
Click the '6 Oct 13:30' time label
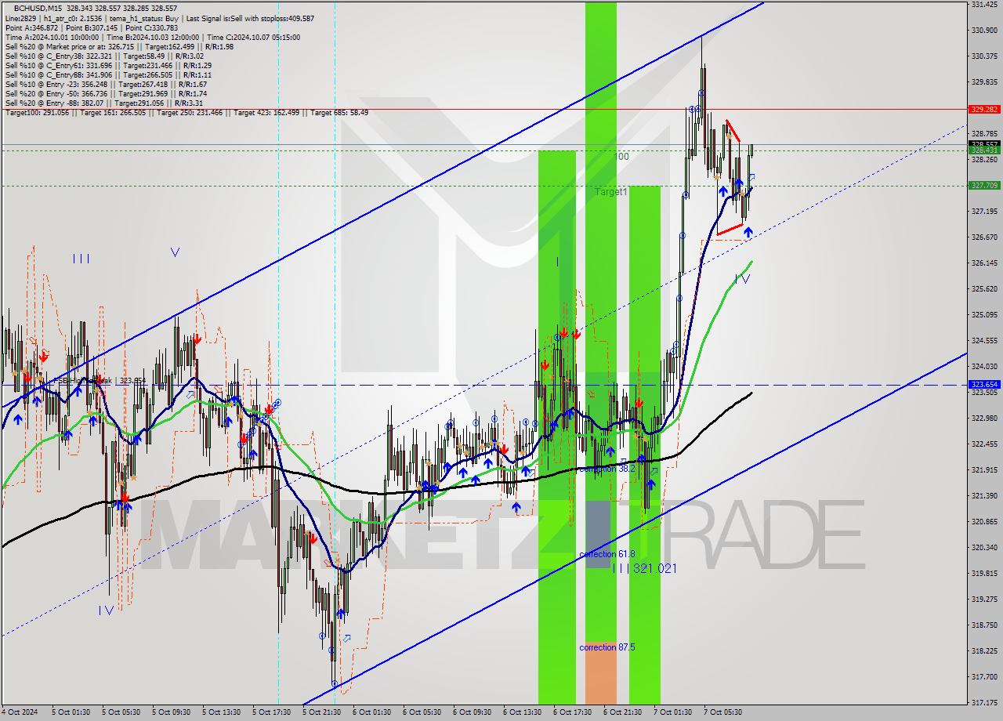522,712
